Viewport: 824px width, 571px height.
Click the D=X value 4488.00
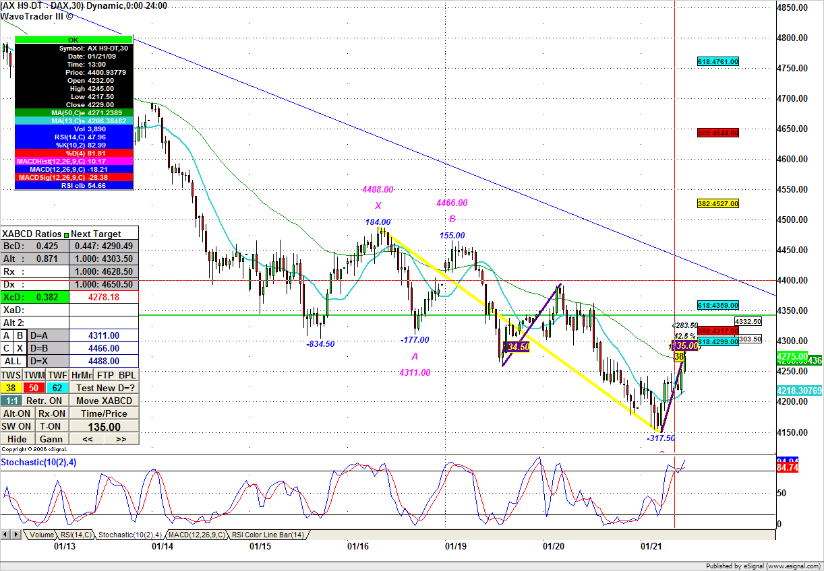[x=104, y=361]
